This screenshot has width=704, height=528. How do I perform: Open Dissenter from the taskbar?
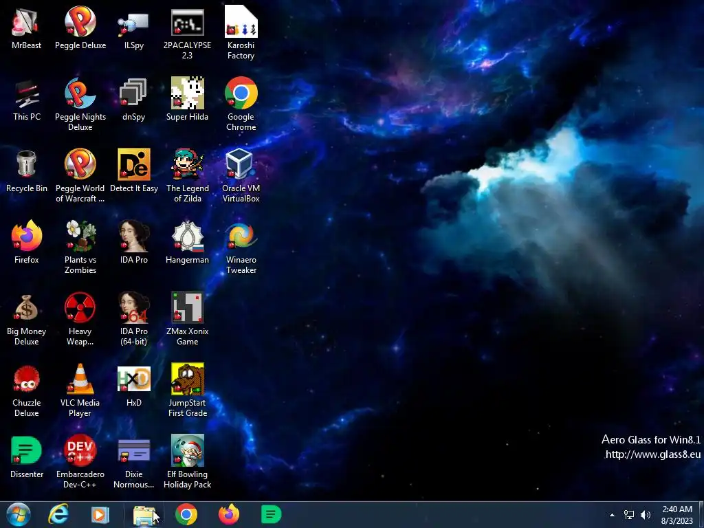(x=271, y=514)
